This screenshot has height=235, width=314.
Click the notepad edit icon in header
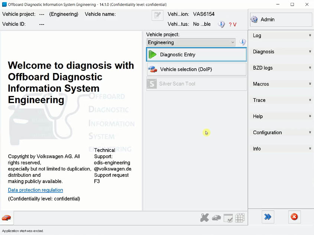click(x=158, y=16)
